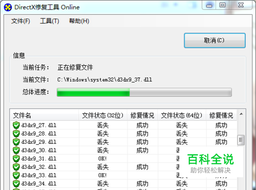Click 32位 成功 result of d3dx9_29.dll

pos(142,142)
